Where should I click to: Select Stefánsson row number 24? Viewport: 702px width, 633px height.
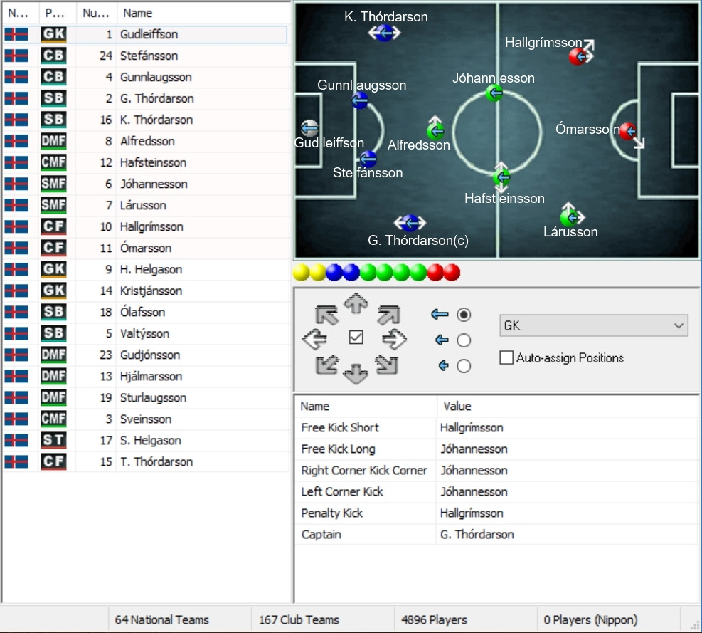[x=145, y=56]
